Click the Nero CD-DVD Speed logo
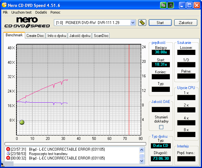 tap(27, 22)
